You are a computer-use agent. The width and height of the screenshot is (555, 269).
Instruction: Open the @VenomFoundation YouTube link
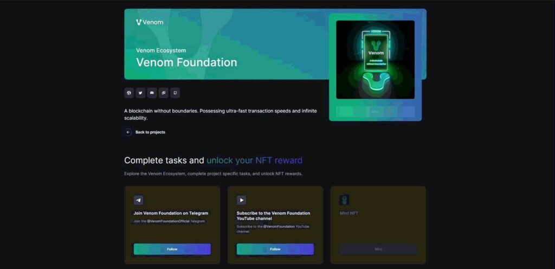coord(279,227)
